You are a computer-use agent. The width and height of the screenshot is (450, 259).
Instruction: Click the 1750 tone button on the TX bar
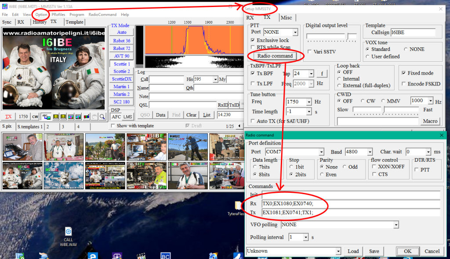(23, 117)
